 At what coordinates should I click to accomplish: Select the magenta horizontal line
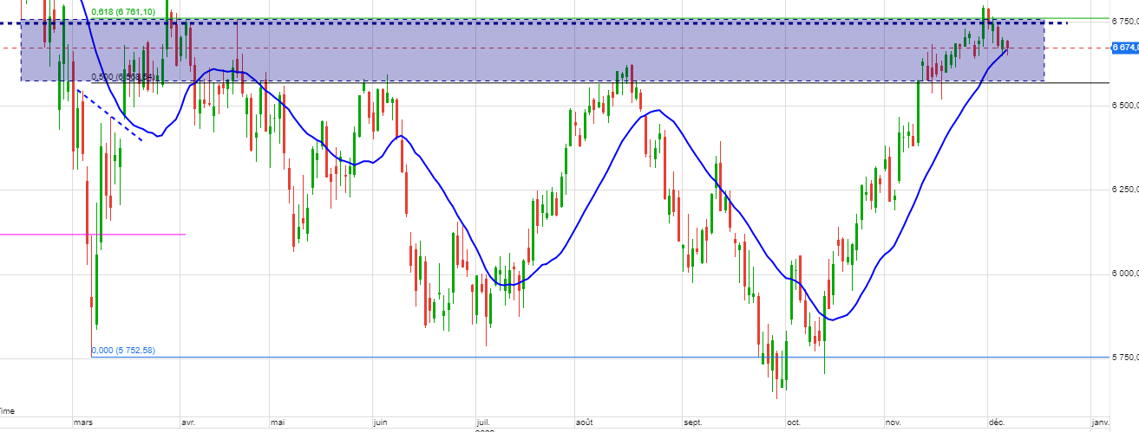pyautogui.click(x=93, y=234)
